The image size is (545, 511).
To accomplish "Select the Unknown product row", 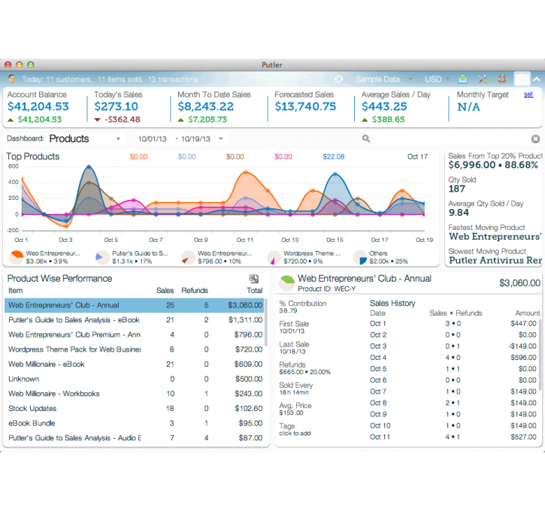I will tap(135, 379).
